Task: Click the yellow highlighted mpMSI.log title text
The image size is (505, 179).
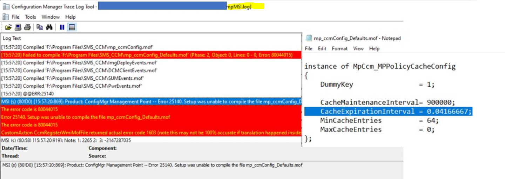Action: coord(239,6)
